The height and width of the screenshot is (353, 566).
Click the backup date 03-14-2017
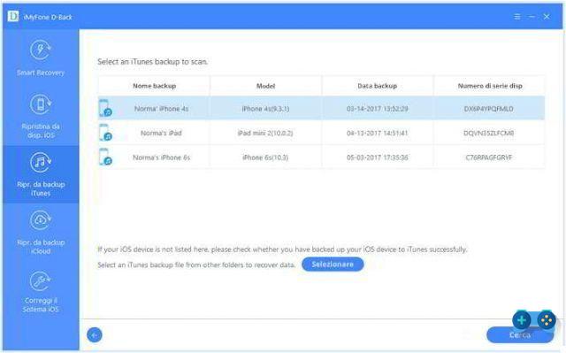[x=378, y=109]
